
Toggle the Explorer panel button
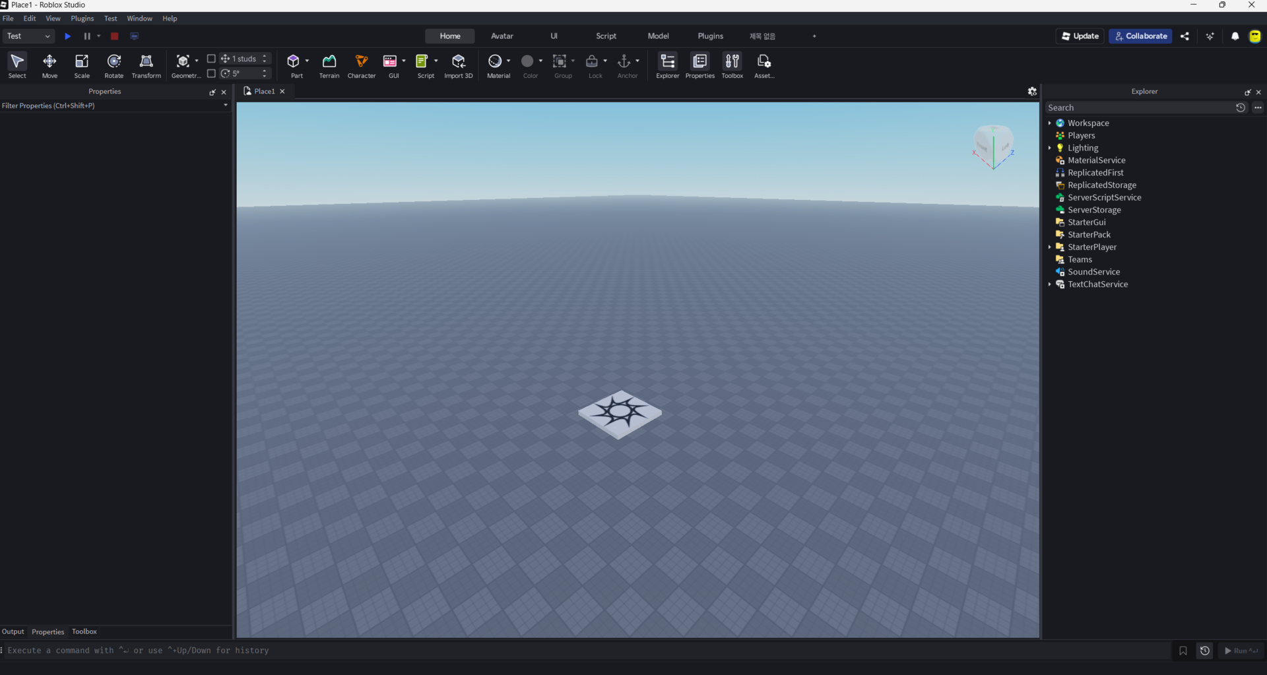[667, 65]
